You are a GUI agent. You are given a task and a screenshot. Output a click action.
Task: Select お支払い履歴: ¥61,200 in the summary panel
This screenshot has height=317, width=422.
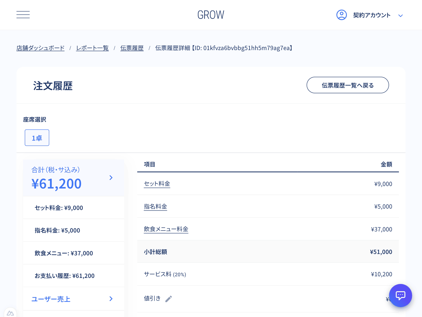[x=65, y=276]
